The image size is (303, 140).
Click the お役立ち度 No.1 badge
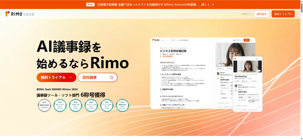pyautogui.click(x=75, y=105)
